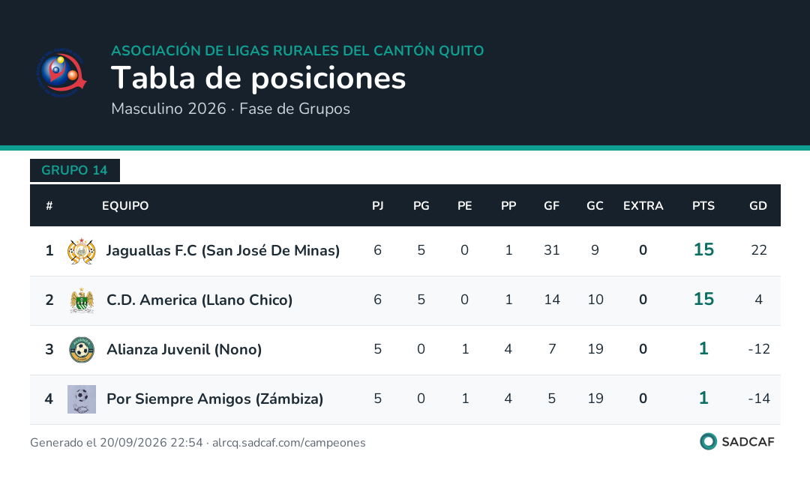Screen dimensions: 810x481
Task: Click the GF column header
Action: (x=552, y=206)
